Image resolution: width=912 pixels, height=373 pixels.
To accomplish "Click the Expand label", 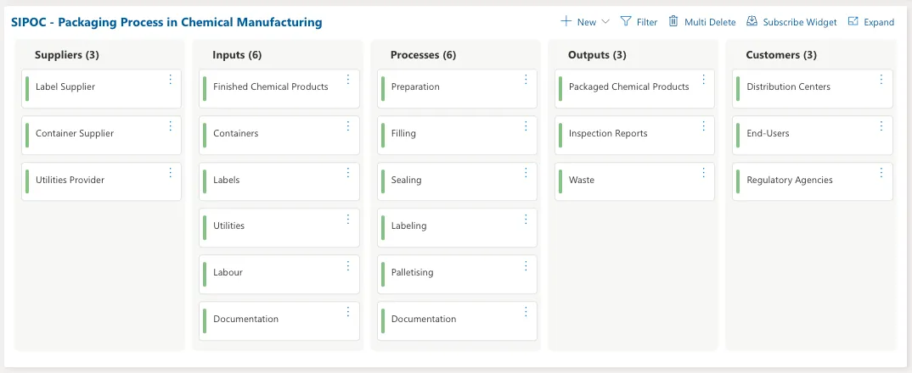I will 879,22.
